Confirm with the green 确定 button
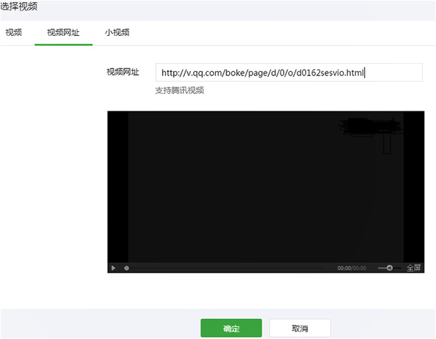 click(x=231, y=328)
